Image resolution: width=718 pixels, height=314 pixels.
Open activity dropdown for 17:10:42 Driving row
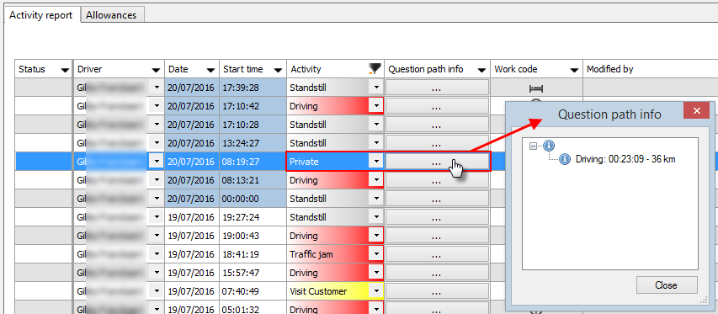coord(376,106)
